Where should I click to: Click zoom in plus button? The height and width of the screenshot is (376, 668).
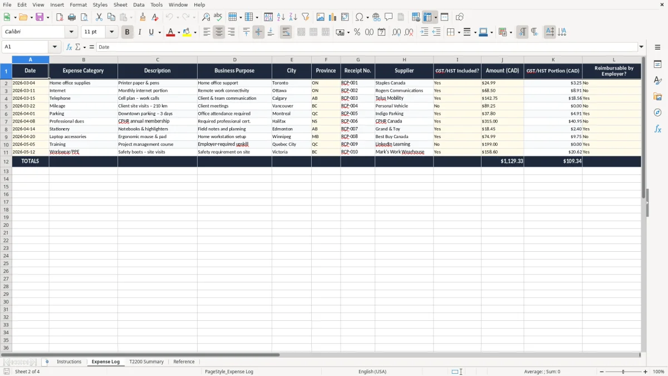pos(646,372)
